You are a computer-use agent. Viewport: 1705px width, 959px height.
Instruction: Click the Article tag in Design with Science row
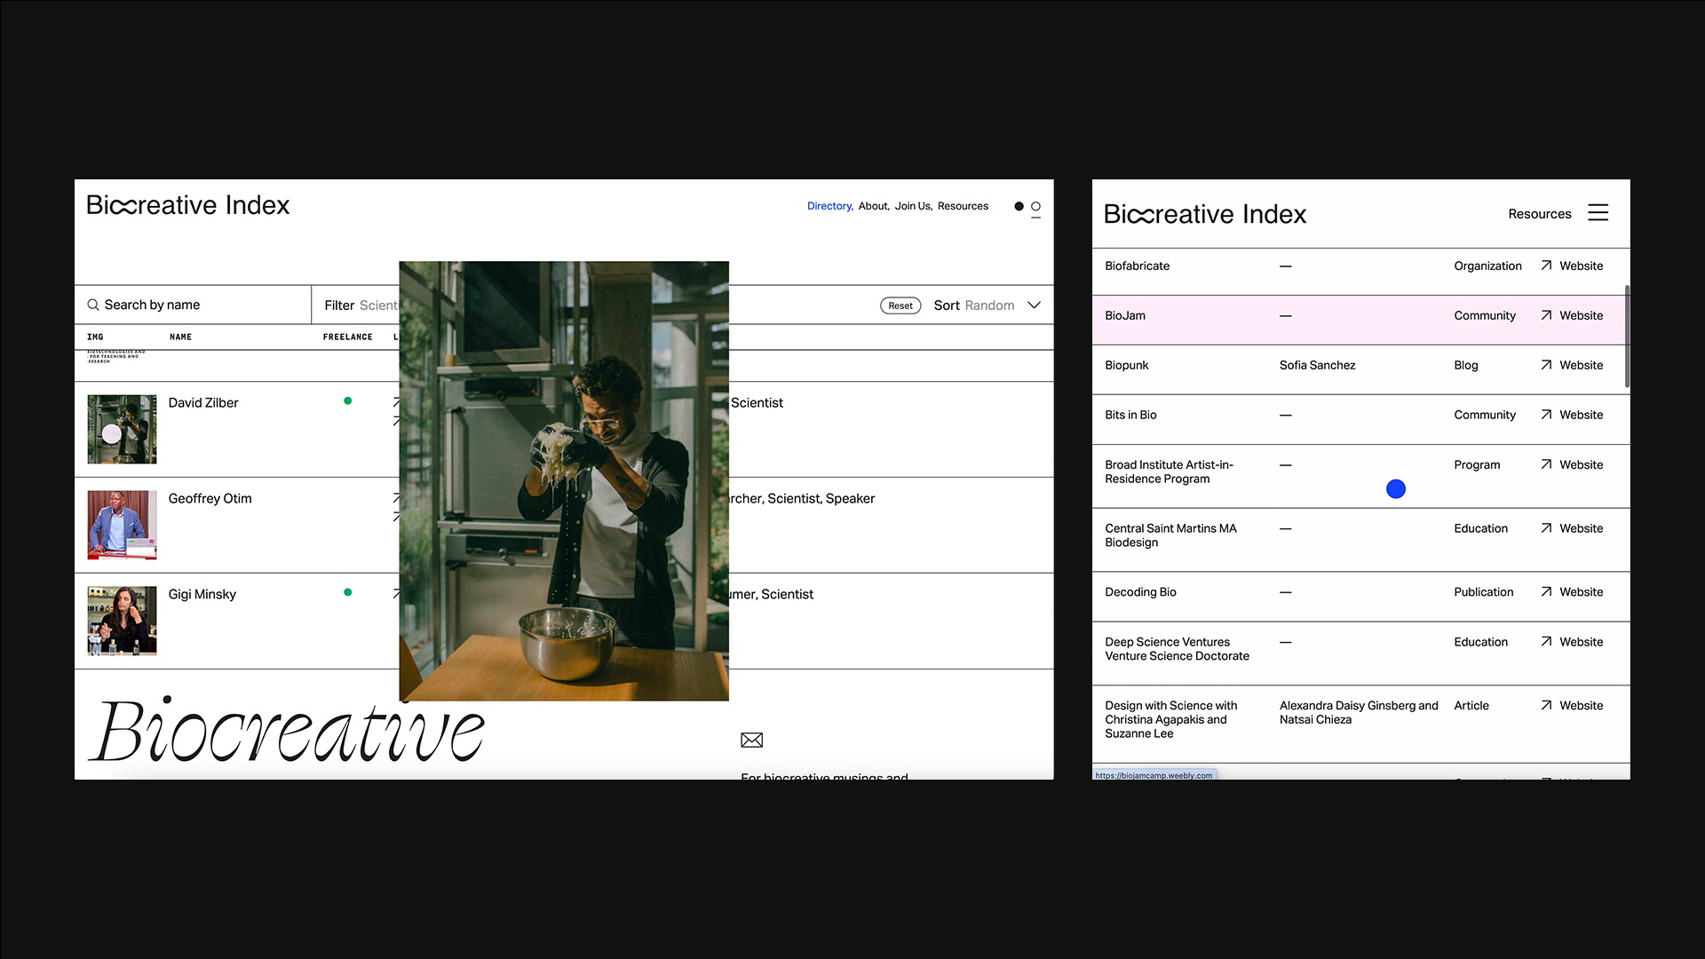click(x=1471, y=705)
